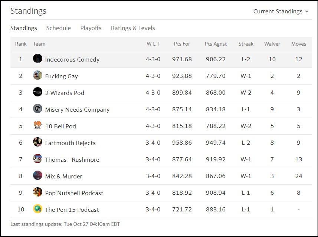Sort standings by Waiver column
The width and height of the screenshot is (318, 237).
[272, 44]
